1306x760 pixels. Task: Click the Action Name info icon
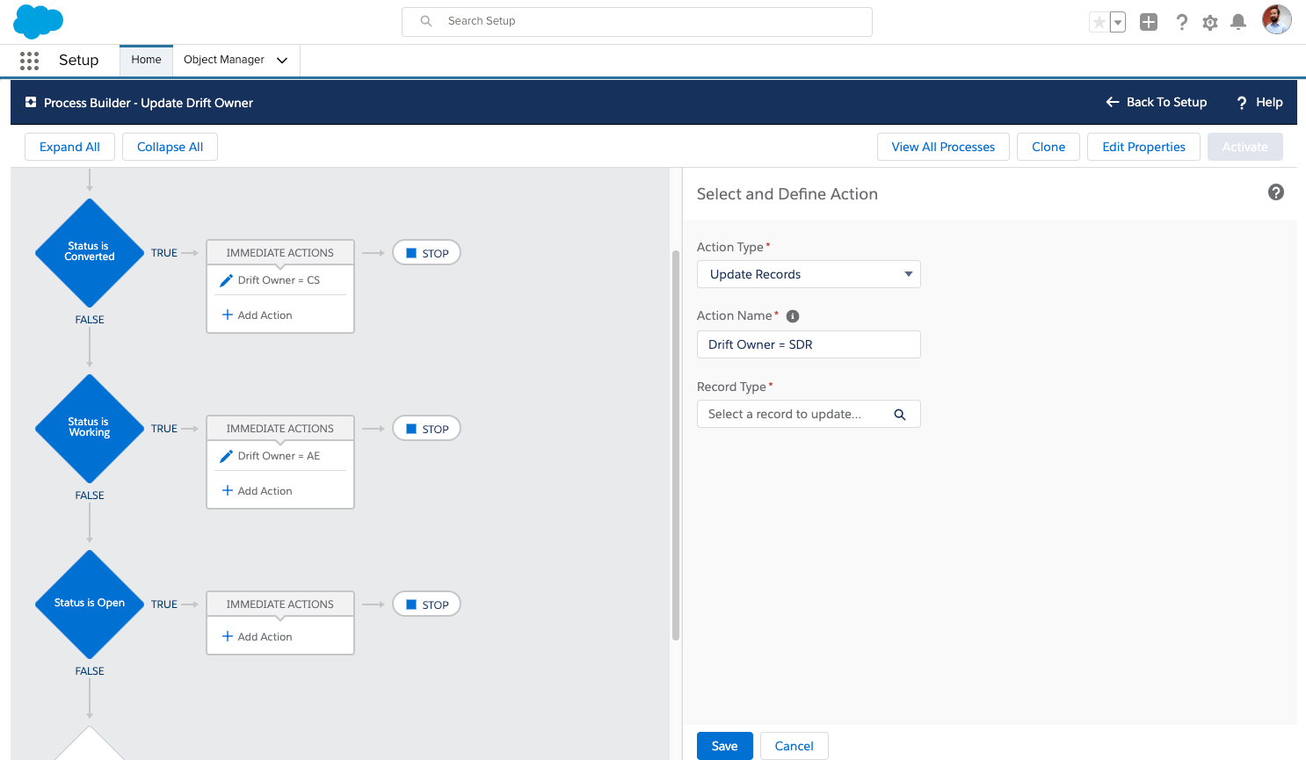[793, 316]
